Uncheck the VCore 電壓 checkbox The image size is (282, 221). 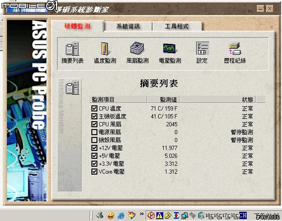[x=94, y=172]
